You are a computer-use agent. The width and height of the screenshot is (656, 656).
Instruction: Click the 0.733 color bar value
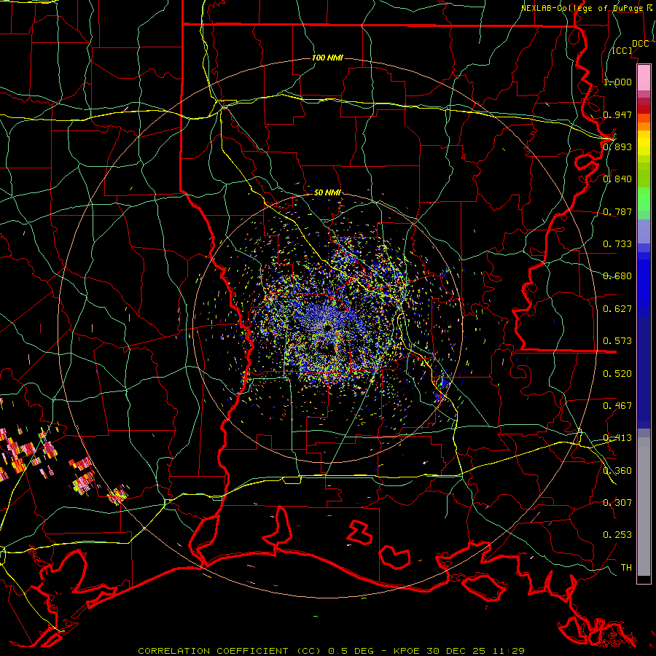click(x=617, y=244)
